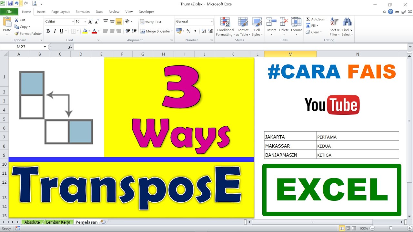
Task: Select cell containing JAKARTA
Action: coord(290,136)
